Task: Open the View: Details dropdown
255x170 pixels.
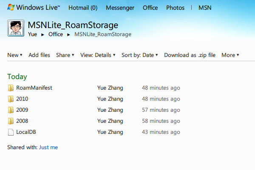Action: tap(98, 55)
